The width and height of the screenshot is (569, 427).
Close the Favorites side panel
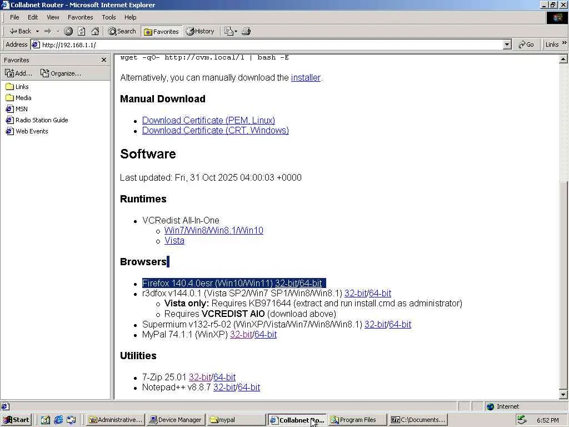click(x=104, y=60)
